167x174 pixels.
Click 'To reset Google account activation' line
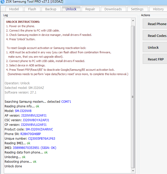coord(46,48)
